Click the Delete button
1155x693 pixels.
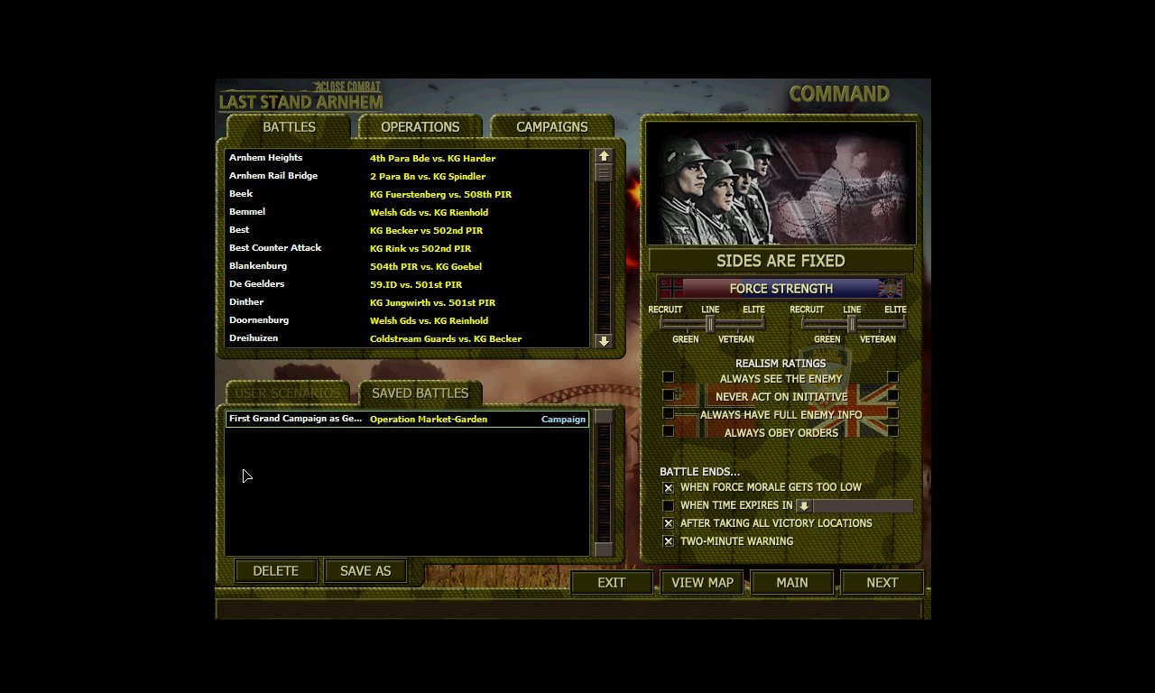[x=276, y=571]
